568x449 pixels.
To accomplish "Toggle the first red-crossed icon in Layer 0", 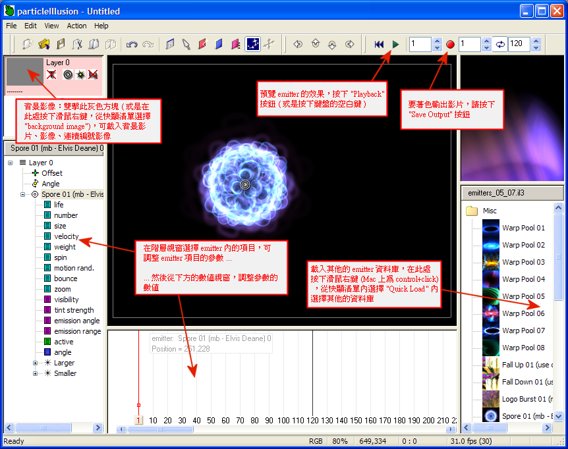I will [x=51, y=74].
